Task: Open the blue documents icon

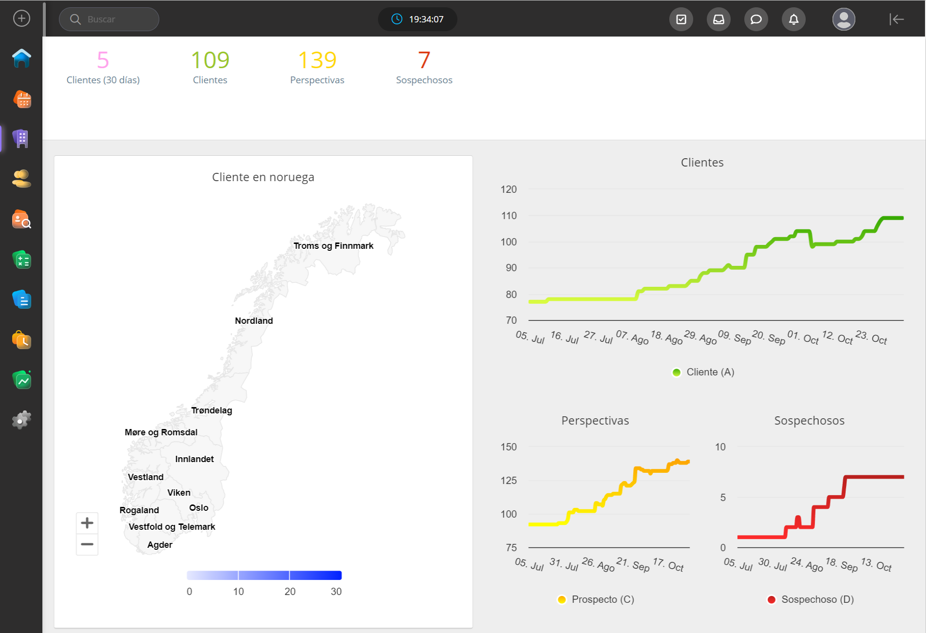Action: pos(21,299)
